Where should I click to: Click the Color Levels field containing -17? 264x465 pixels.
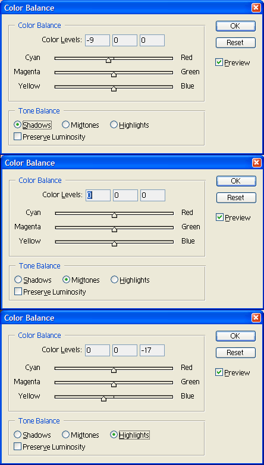152,350
